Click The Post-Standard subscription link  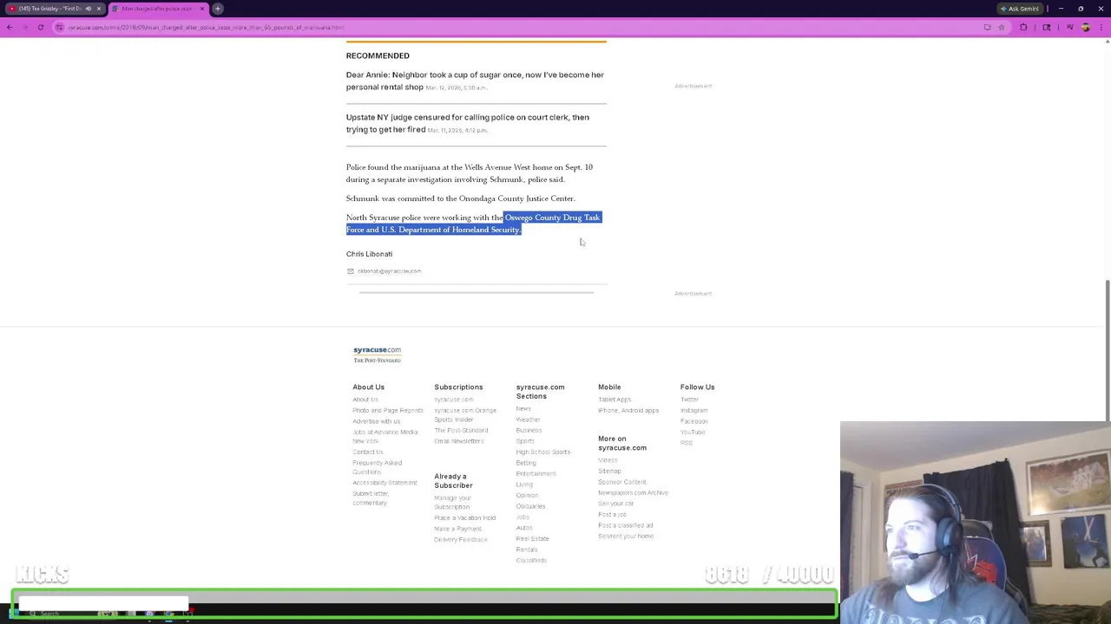coord(461,431)
